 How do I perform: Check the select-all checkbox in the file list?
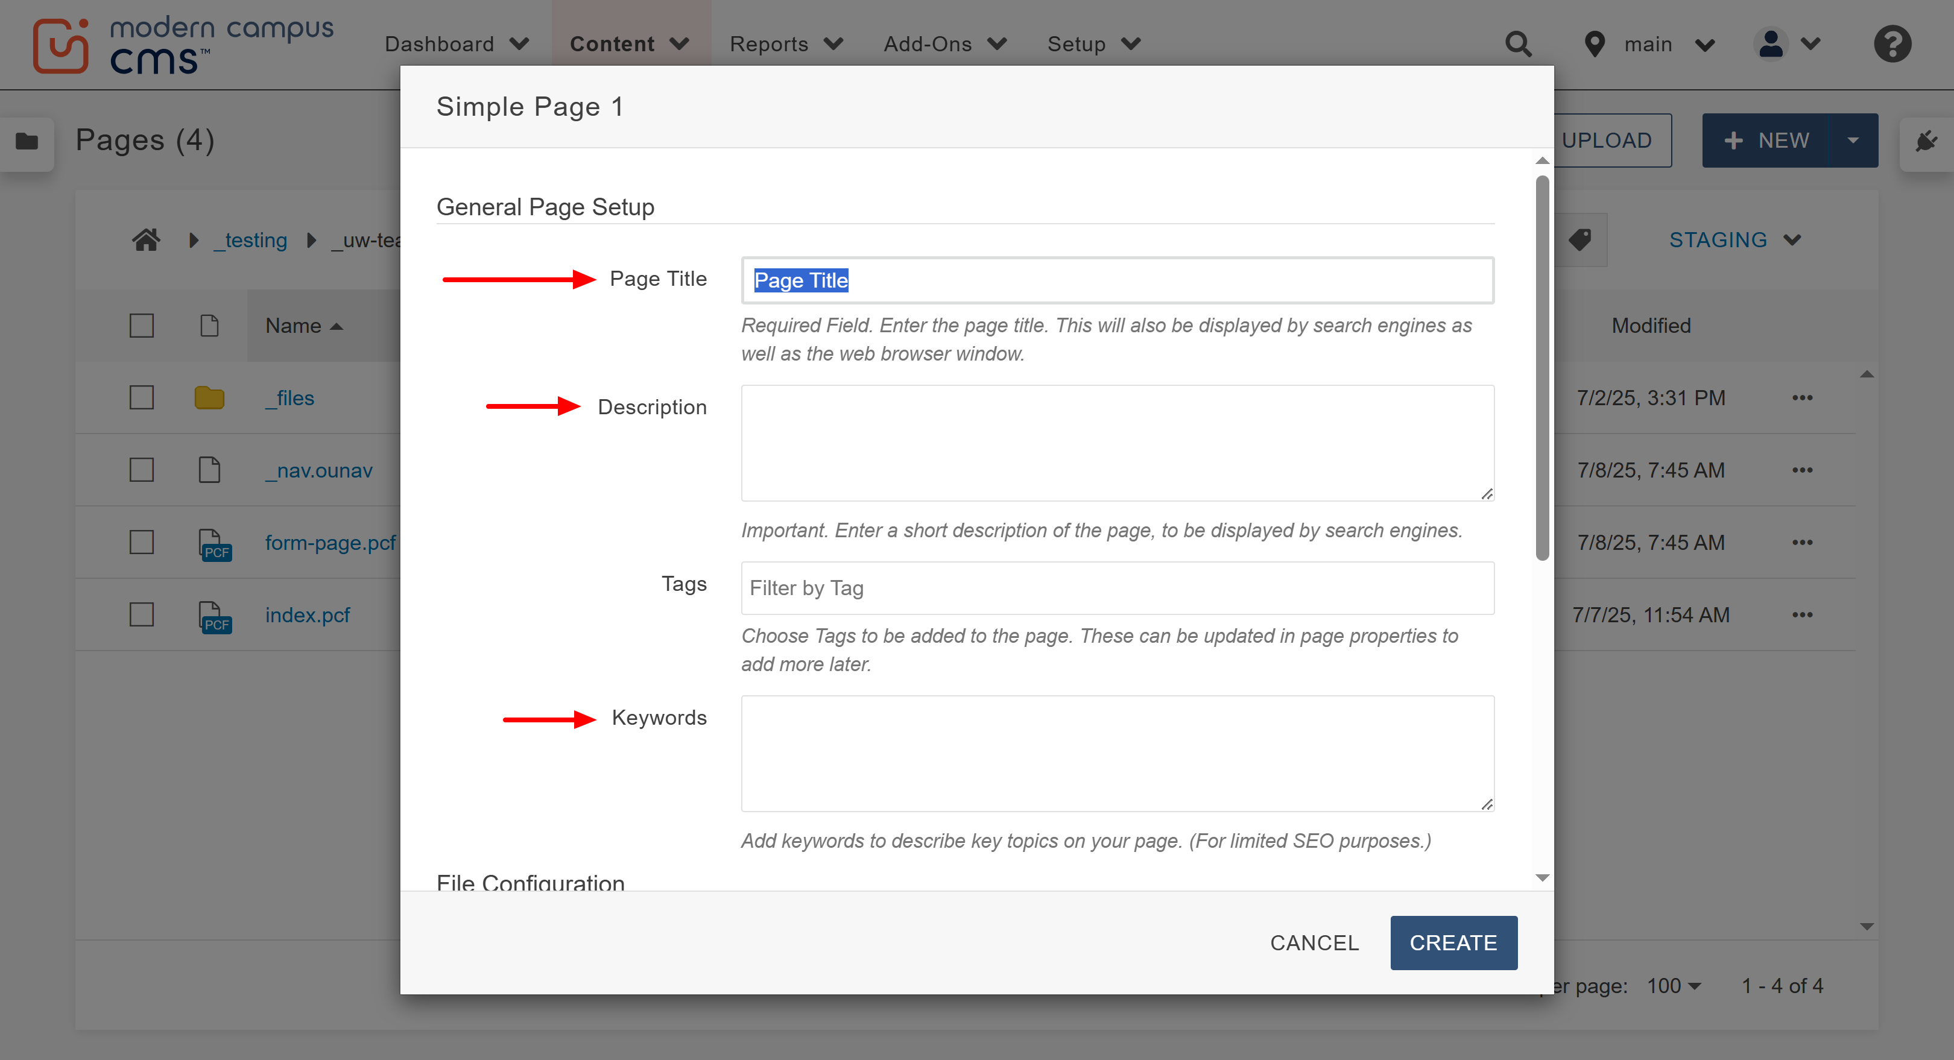pos(142,325)
